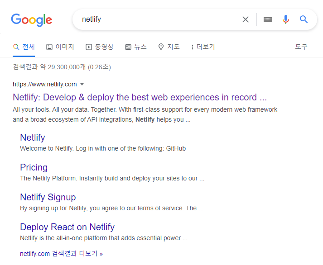The width and height of the screenshot is (323, 265).
Task: Select the 전체 search tab
Action: click(24, 47)
